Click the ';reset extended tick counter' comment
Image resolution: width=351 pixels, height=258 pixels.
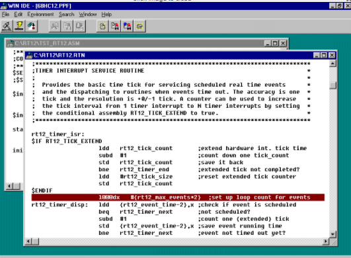(x=247, y=177)
